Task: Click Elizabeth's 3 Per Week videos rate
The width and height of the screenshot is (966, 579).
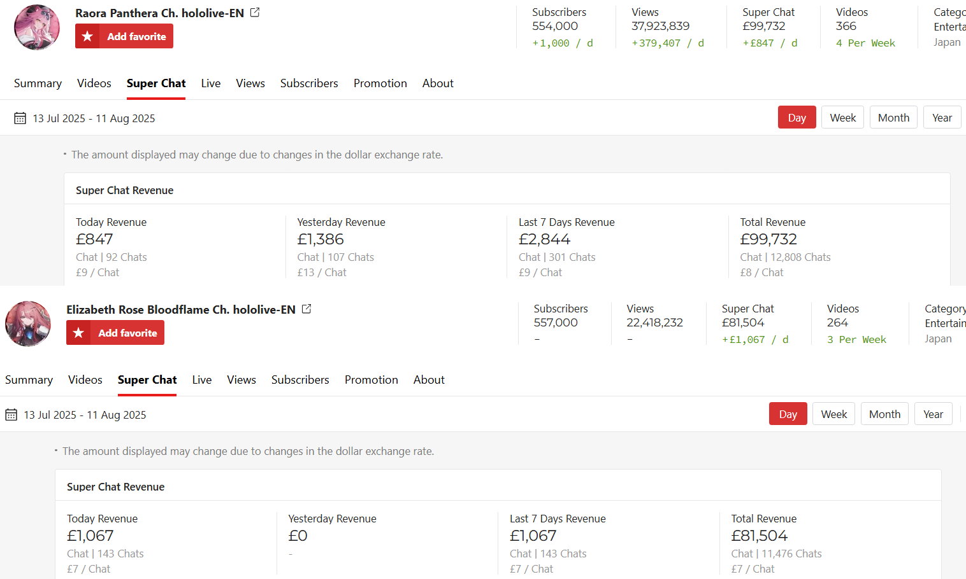Action: point(857,340)
